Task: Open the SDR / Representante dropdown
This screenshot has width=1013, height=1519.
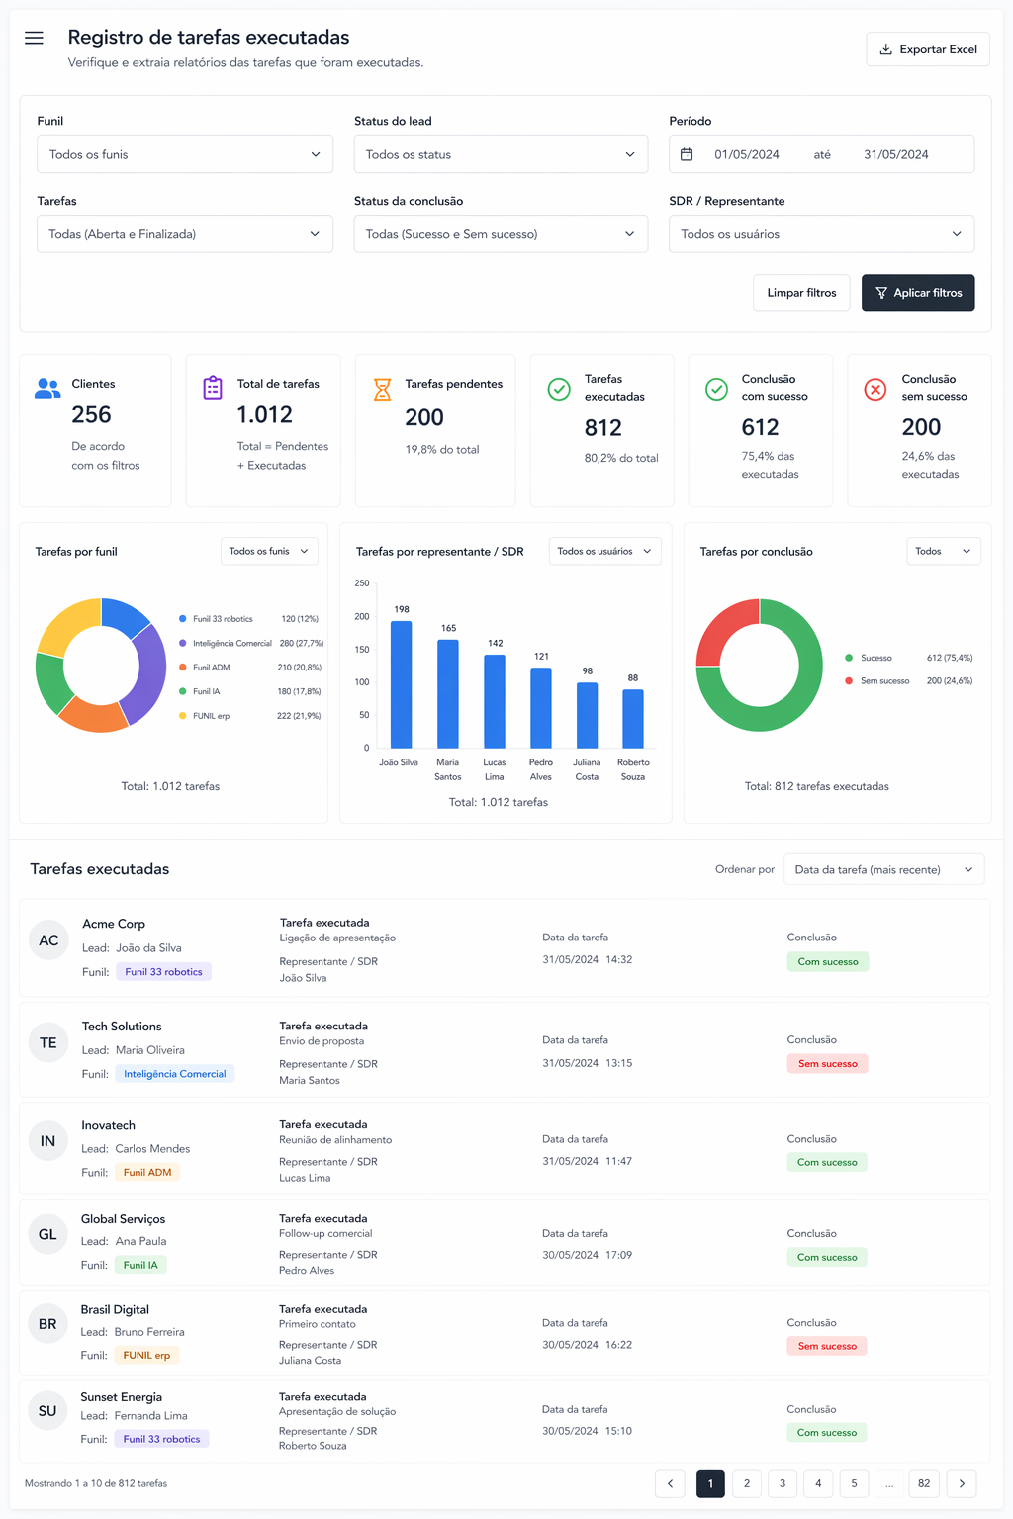Action: tap(821, 234)
